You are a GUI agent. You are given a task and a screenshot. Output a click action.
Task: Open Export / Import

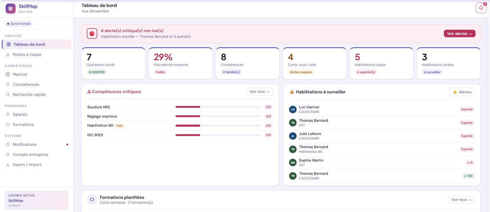[x=37, y=165]
